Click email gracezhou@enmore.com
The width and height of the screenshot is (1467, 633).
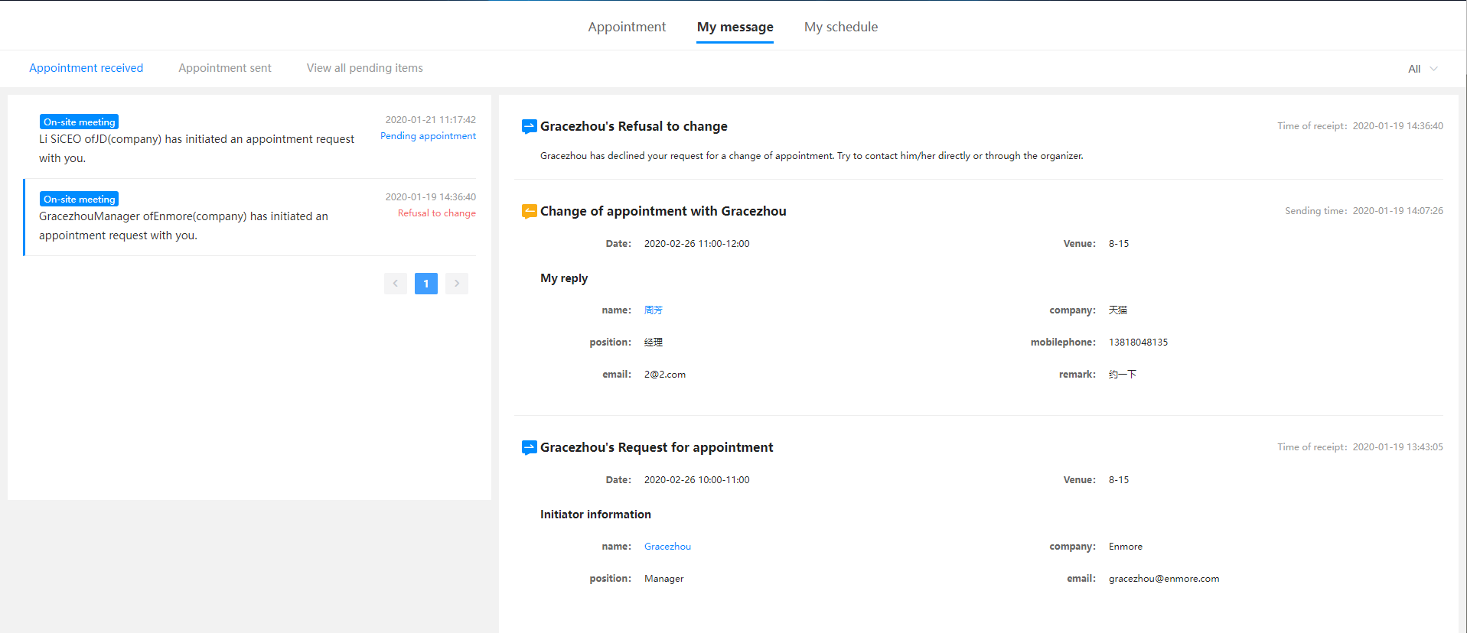(1163, 579)
